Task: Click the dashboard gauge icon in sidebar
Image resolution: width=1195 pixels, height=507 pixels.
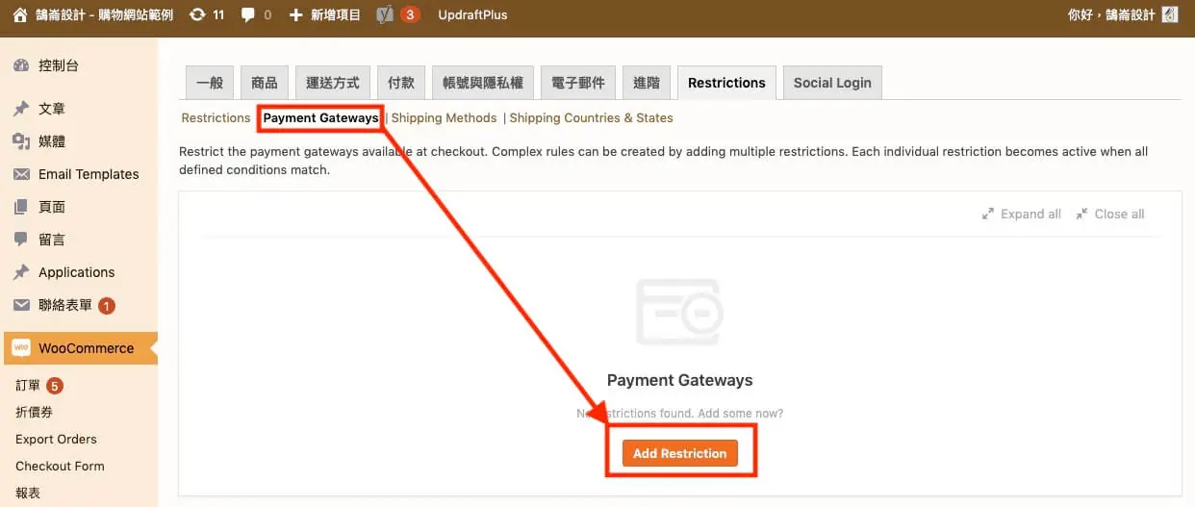Action: click(x=21, y=65)
